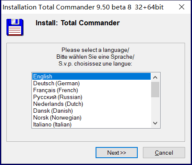The image size is (192, 165).
Task: Close the installer window with X
Action: (182, 7)
